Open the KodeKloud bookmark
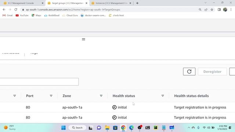 pyautogui.click(x=52, y=15)
